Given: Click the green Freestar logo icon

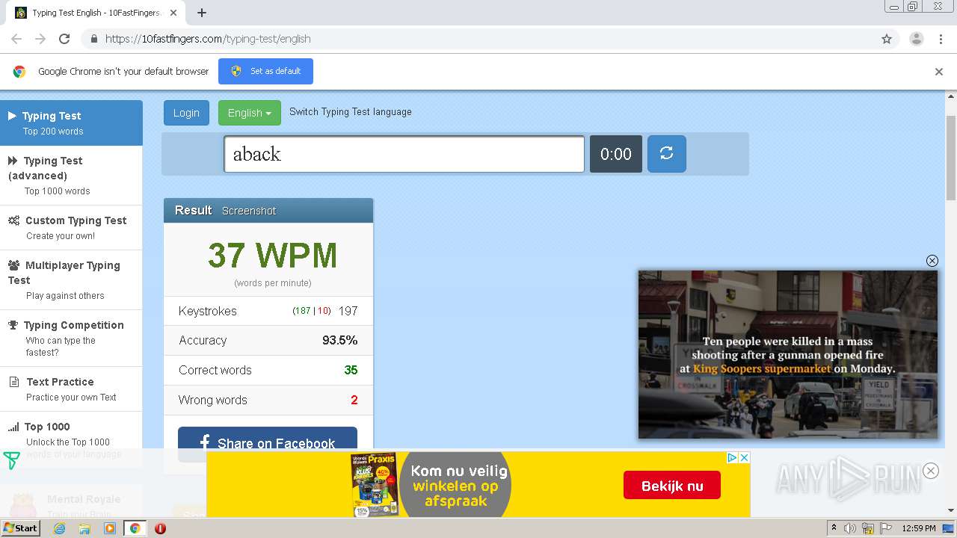Looking at the screenshot, I should [x=11, y=460].
